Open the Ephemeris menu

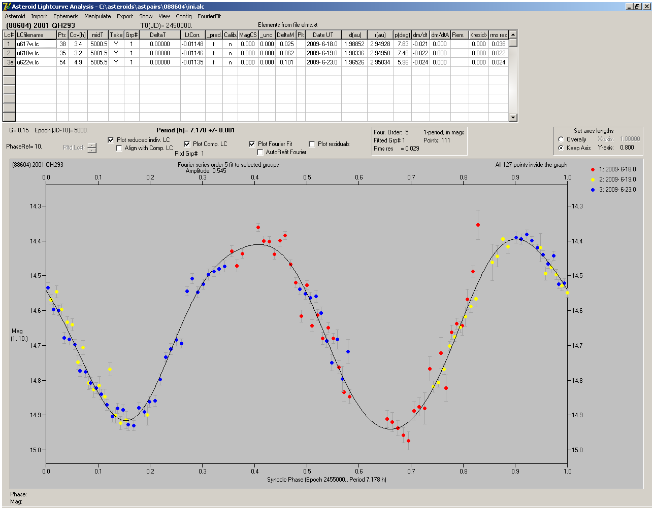point(66,16)
